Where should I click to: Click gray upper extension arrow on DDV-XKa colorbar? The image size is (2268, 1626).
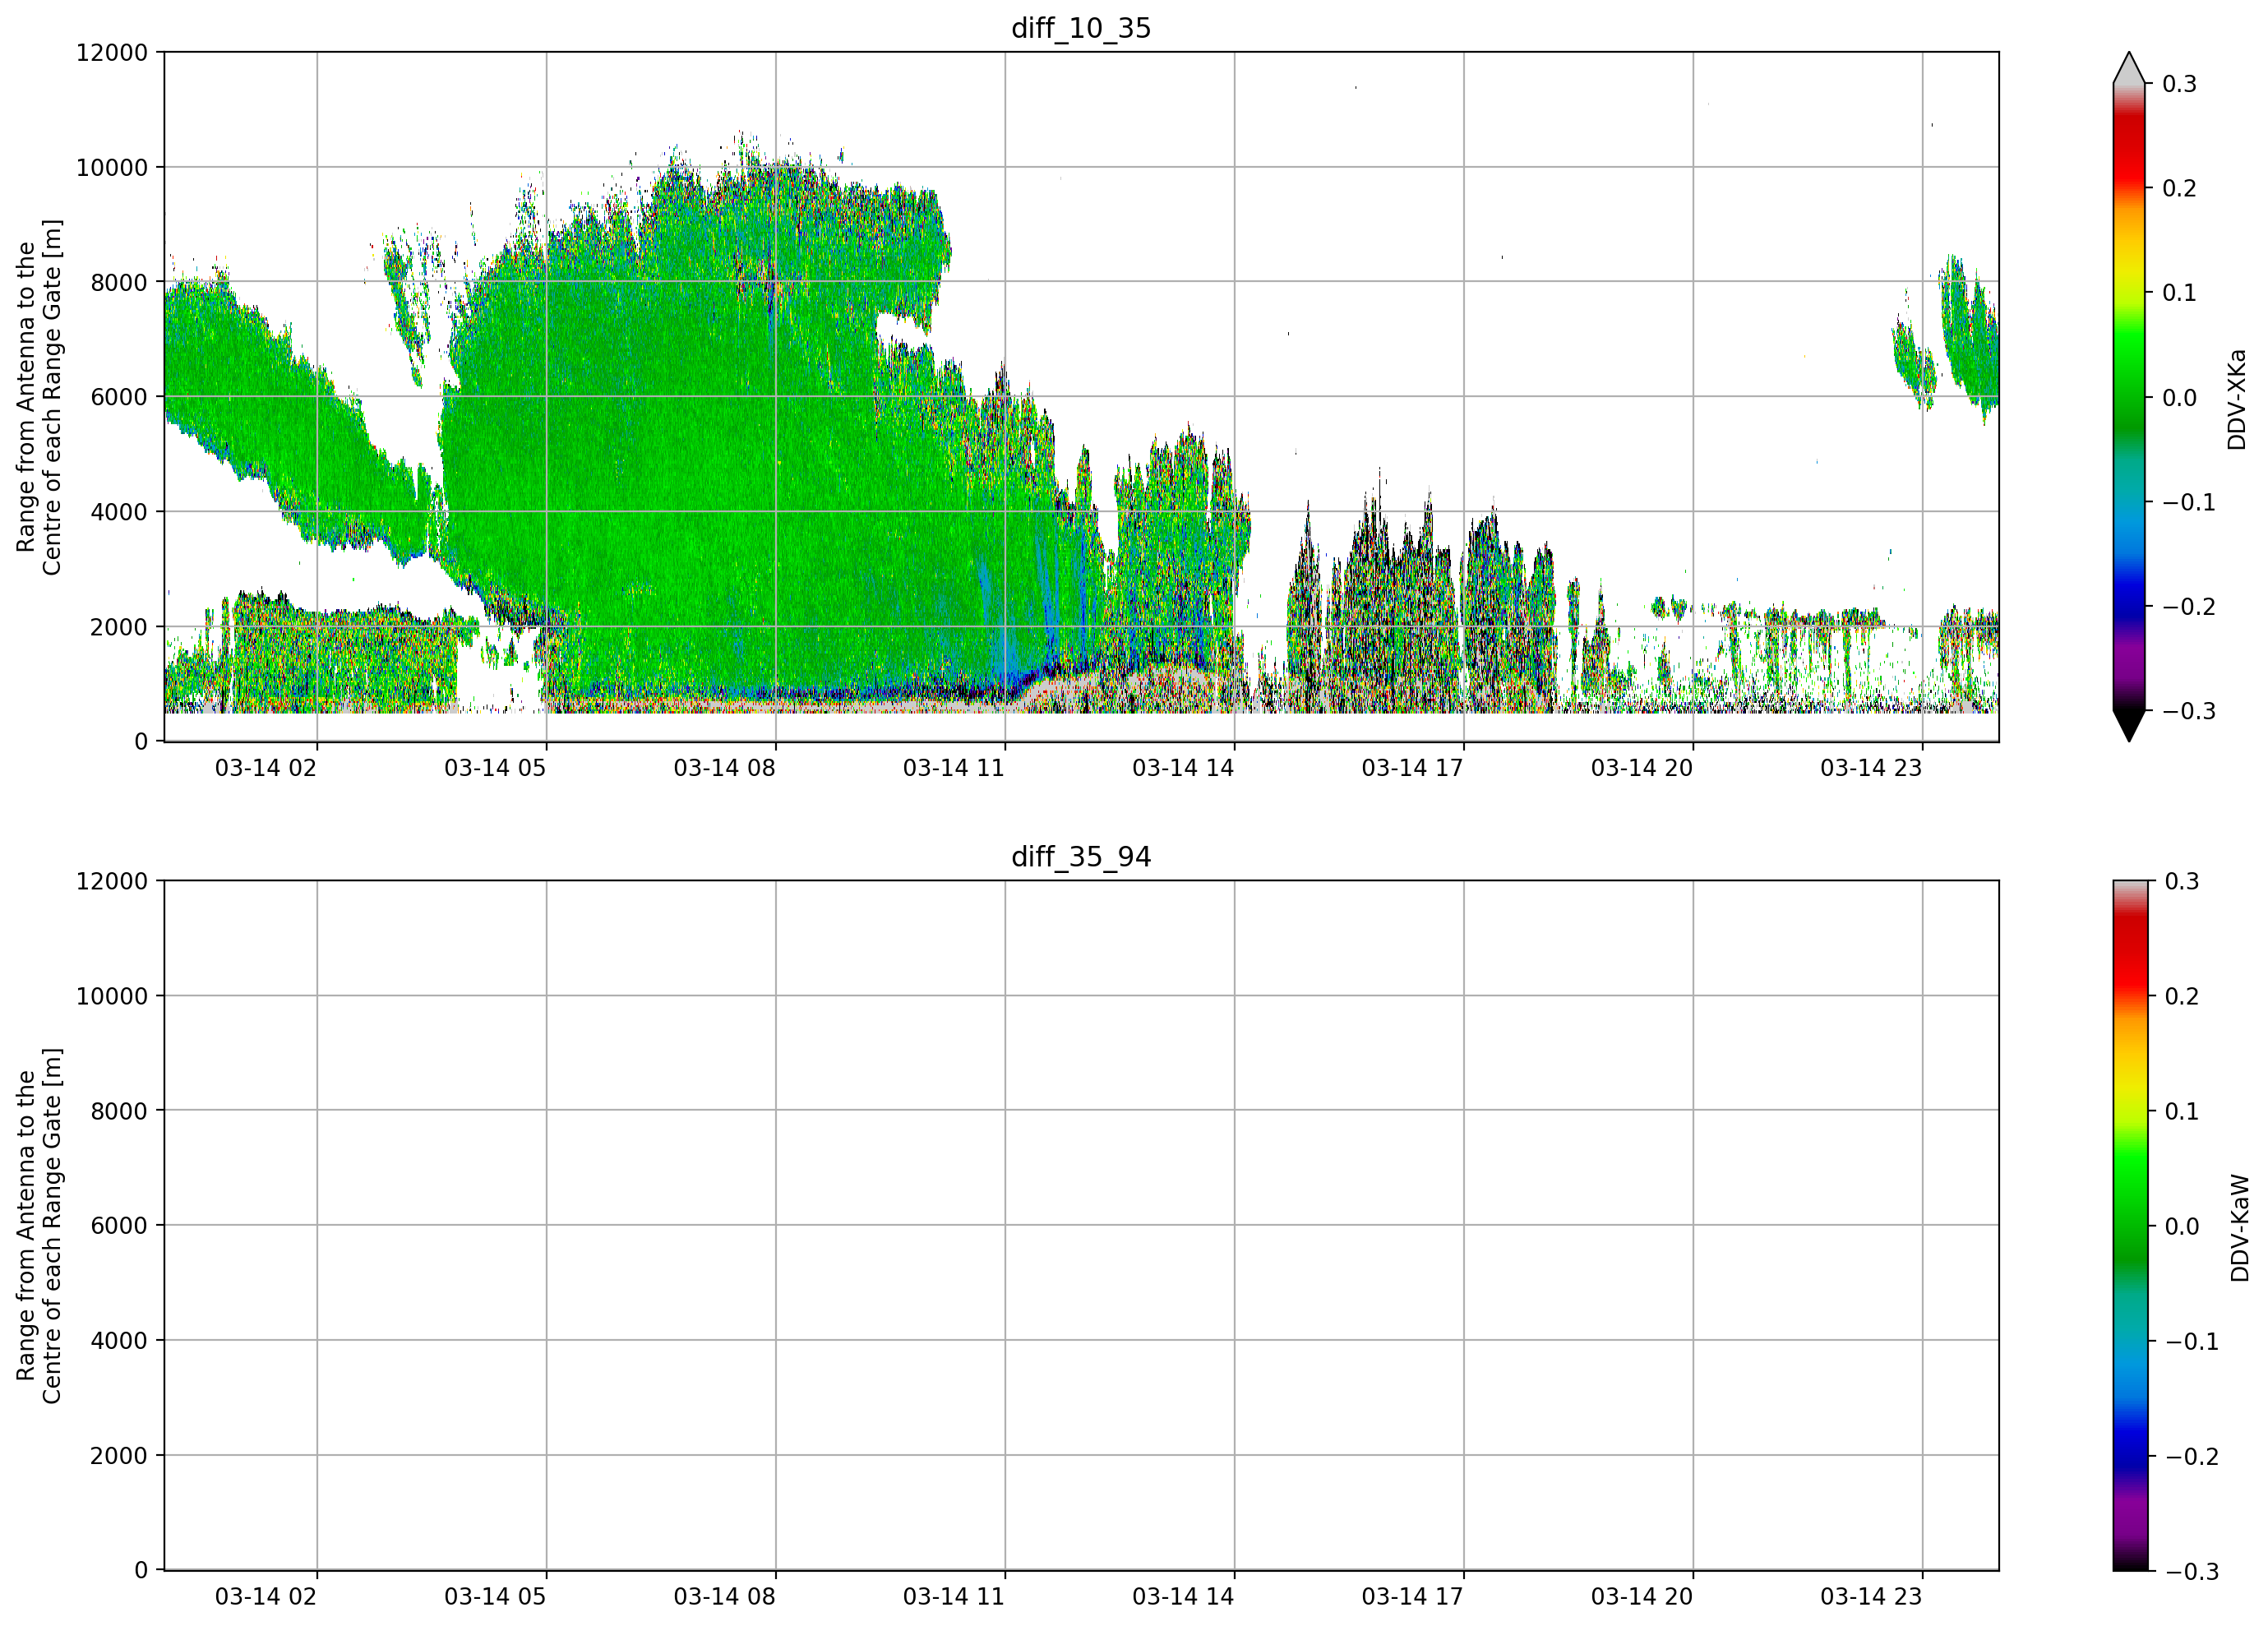coord(2129,68)
